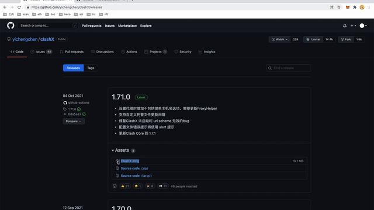Switch to the Actions tab
The image size is (374, 210).
click(x=129, y=52)
